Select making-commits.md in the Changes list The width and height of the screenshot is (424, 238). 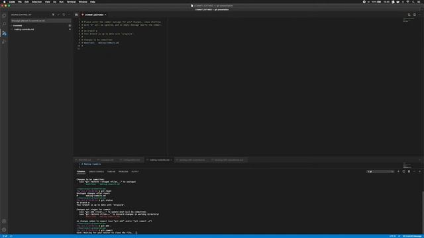coord(24,29)
